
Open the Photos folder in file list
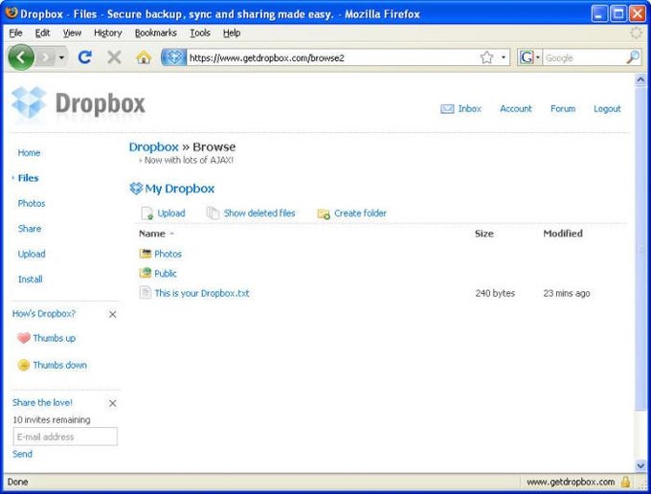coord(168,254)
